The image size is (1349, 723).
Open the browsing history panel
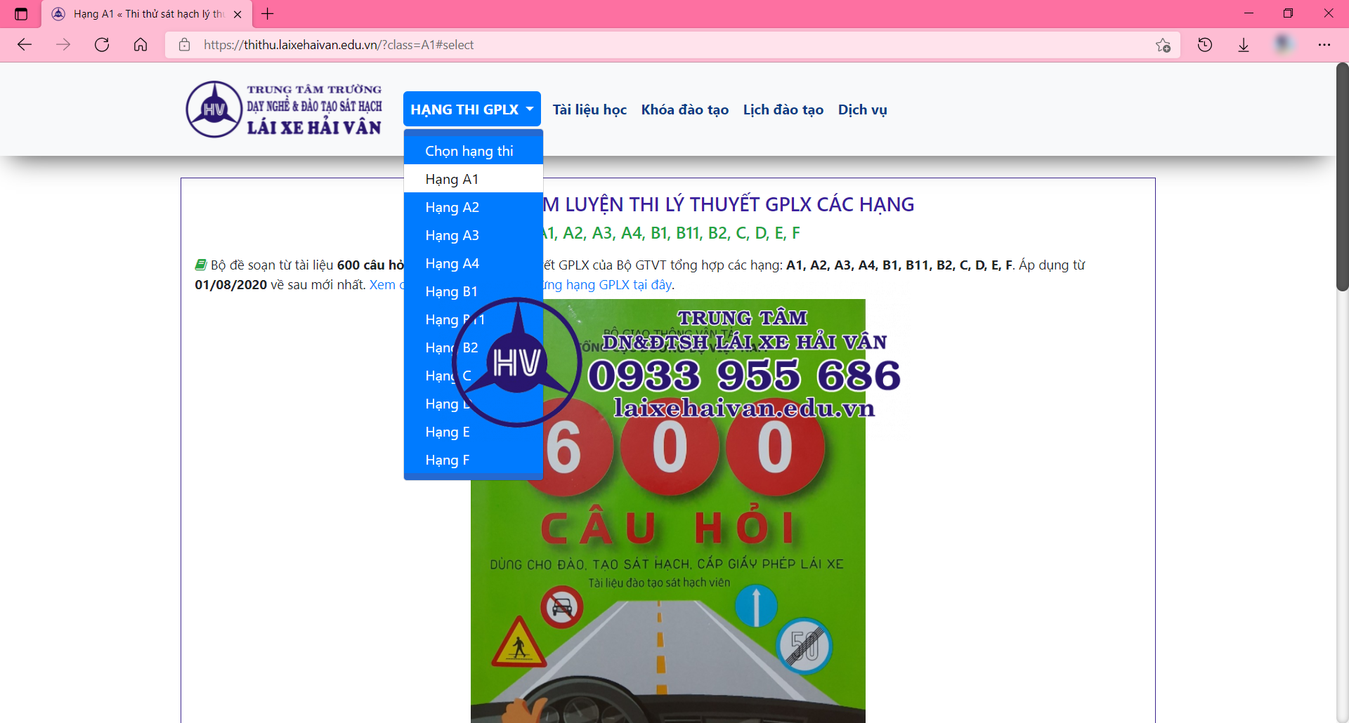(x=1205, y=44)
